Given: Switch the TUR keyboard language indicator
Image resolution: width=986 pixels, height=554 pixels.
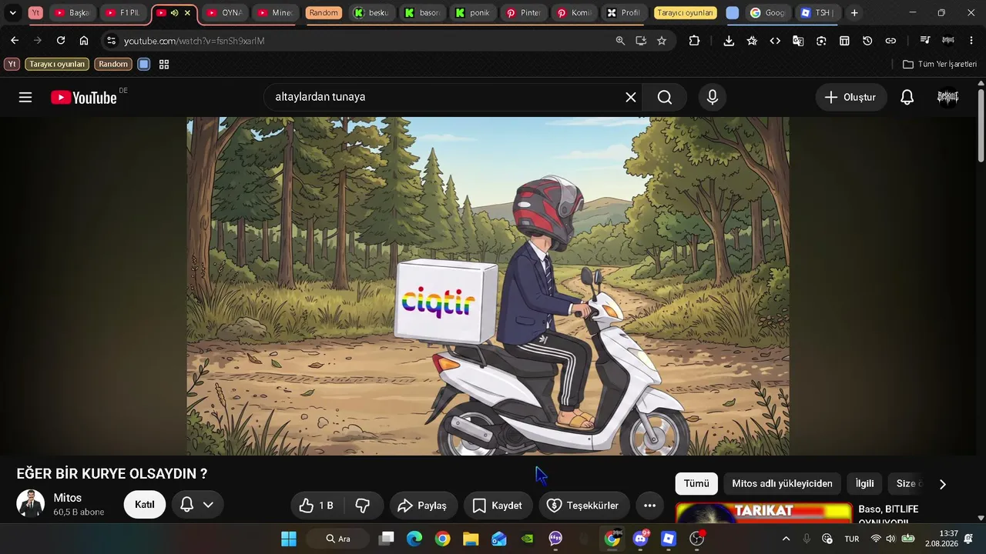Looking at the screenshot, I should (852, 539).
